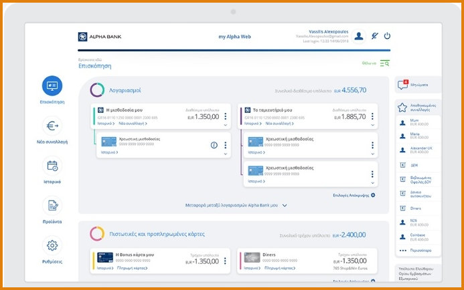Click 765 Shop&Win Euros text
This screenshot has height=290, width=464.
[350, 269]
